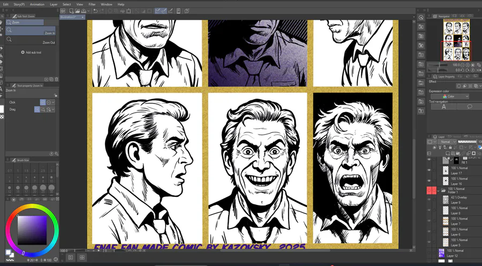
Task: Open the Animation menu
Action: coord(37,4)
